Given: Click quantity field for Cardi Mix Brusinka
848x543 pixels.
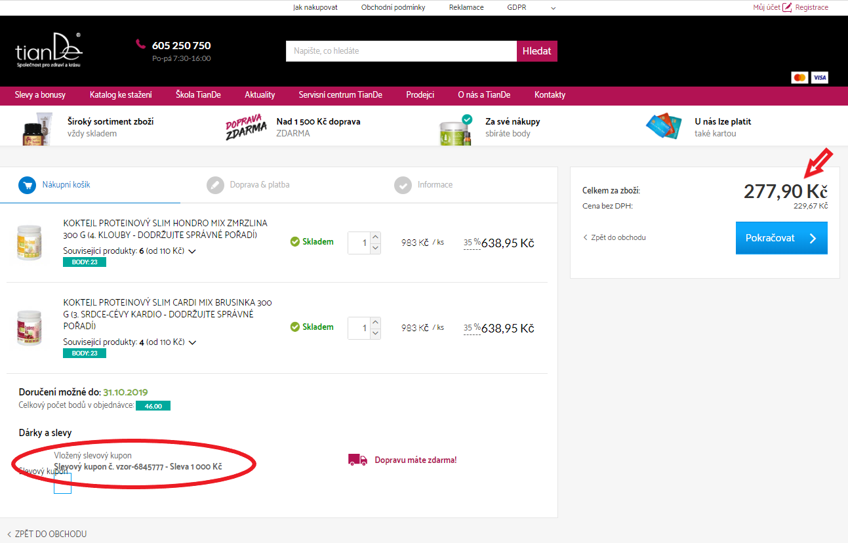Looking at the screenshot, I should (x=359, y=328).
